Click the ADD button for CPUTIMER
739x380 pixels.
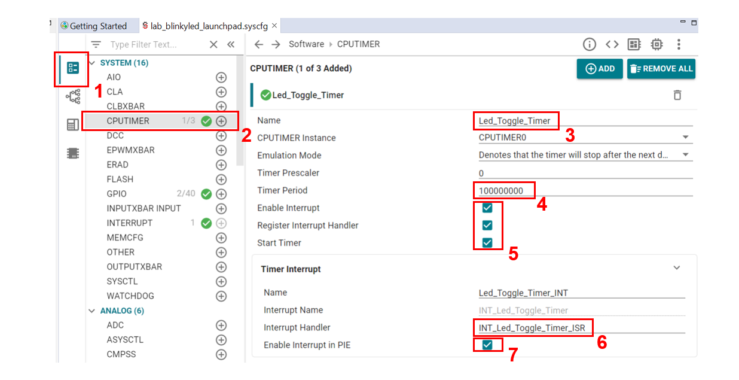click(x=600, y=69)
